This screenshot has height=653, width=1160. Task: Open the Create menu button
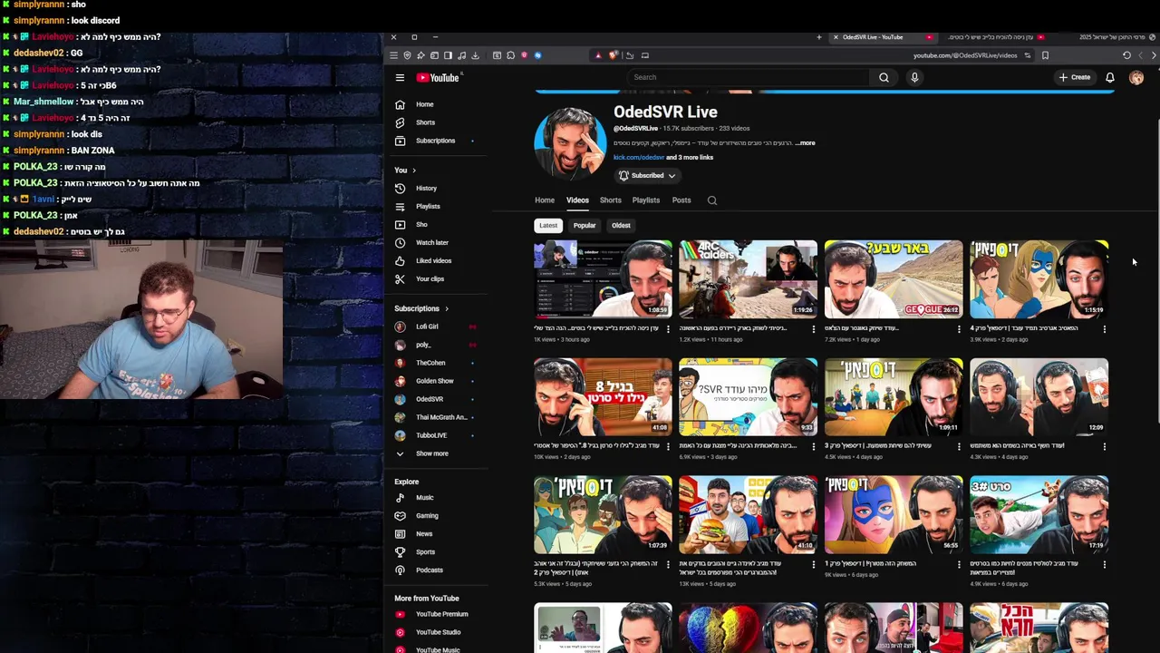pyautogui.click(x=1075, y=77)
